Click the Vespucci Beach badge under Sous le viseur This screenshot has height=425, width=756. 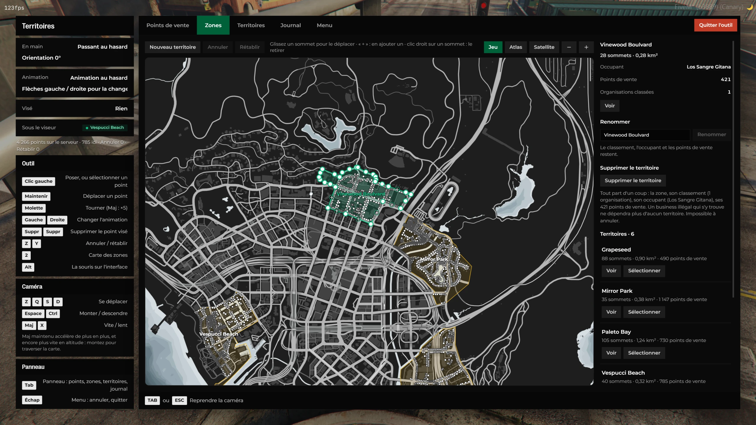[105, 127]
